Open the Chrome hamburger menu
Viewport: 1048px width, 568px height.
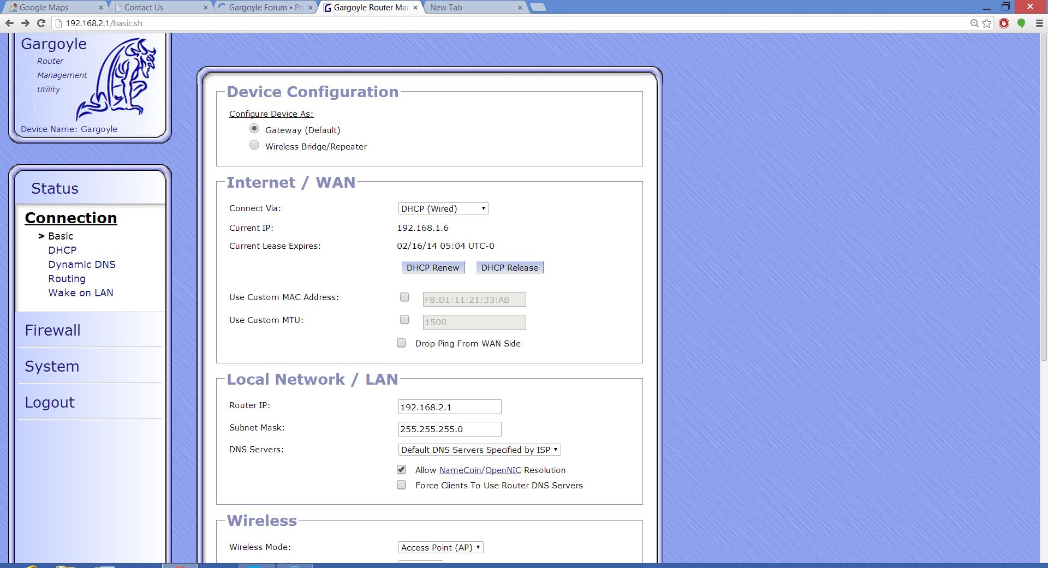(1039, 23)
